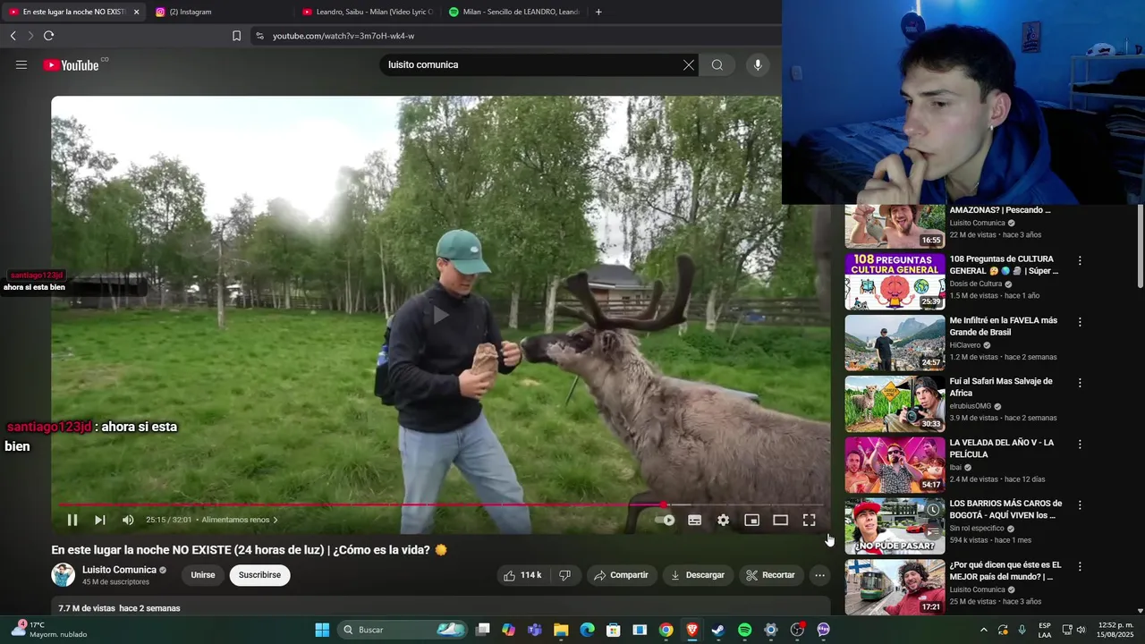Image resolution: width=1145 pixels, height=644 pixels.
Task: Click the Recortar clip button
Action: [770, 575]
